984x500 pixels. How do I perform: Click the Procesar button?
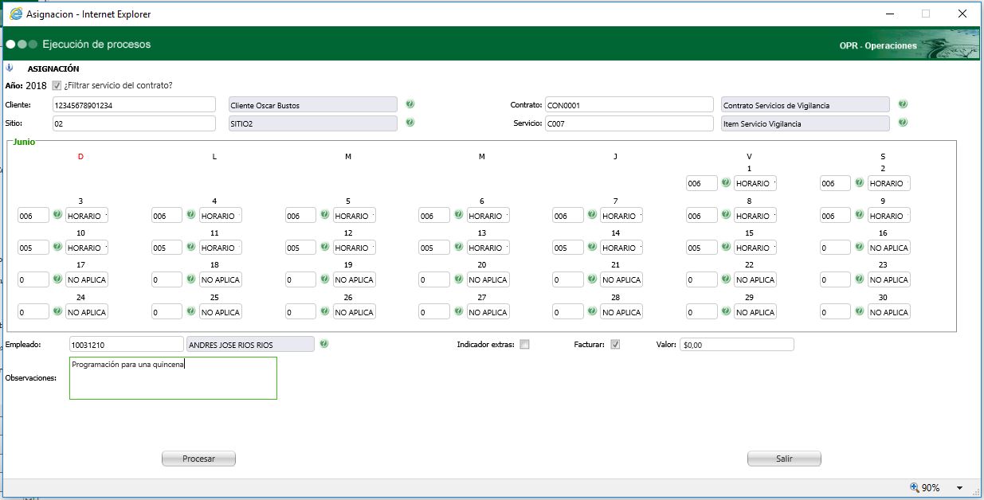pos(199,459)
